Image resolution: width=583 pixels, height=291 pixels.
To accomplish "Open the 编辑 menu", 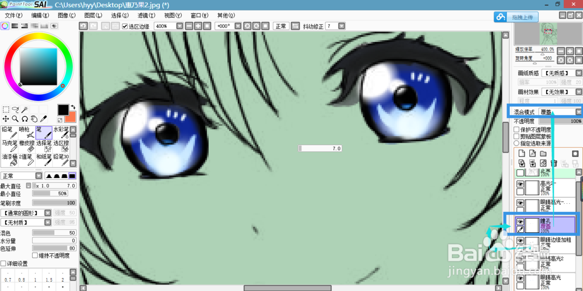I will pos(40,15).
